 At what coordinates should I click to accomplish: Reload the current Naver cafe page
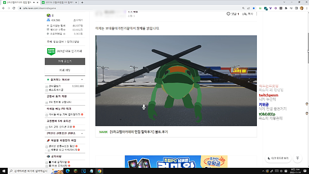coord(14,8)
